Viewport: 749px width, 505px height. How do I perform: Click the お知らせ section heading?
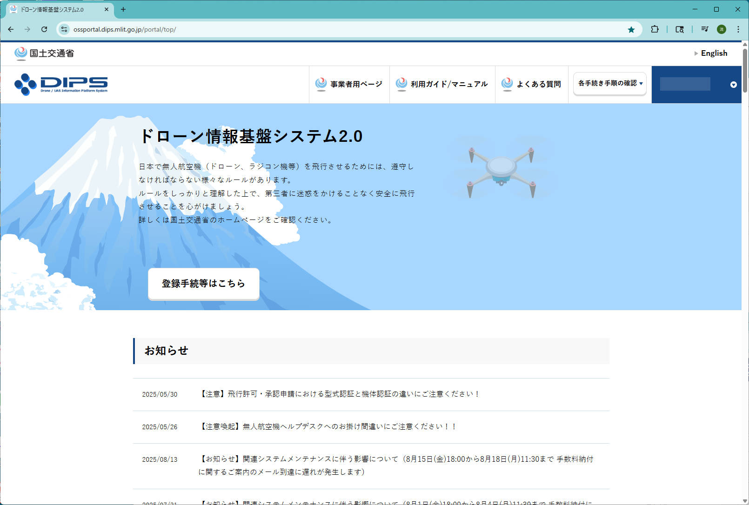pyautogui.click(x=166, y=351)
